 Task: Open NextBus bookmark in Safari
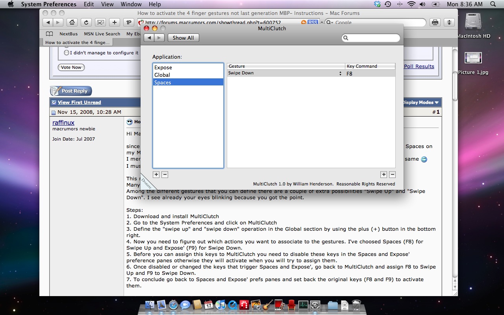pyautogui.click(x=69, y=34)
